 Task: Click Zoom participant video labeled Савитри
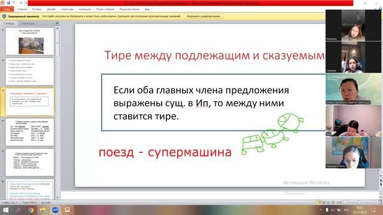353,57
